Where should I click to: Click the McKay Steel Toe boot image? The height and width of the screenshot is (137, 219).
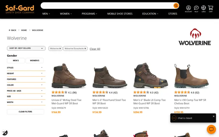click(69, 76)
